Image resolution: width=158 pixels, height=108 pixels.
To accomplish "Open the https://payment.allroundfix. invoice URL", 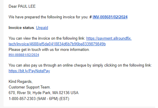I will point(109,38).
